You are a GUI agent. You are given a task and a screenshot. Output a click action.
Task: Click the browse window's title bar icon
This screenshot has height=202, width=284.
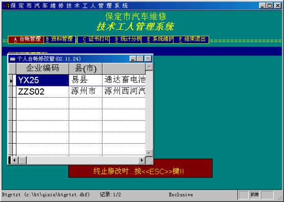pyautogui.click(x=12, y=59)
